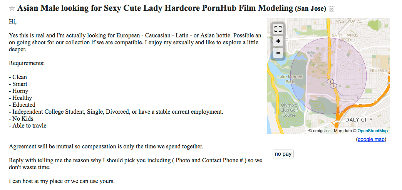Open the google map link
402x190 pixels.
[x=371, y=140]
